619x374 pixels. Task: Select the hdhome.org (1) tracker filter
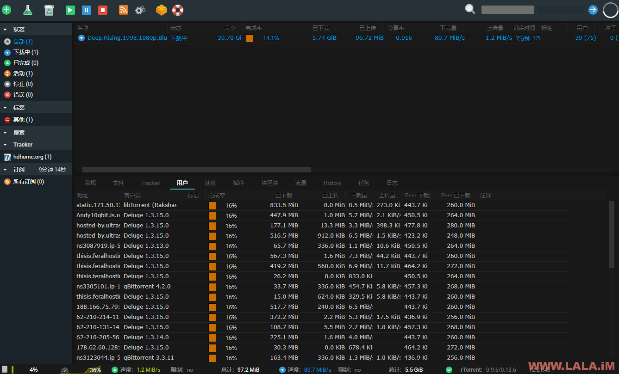point(32,157)
